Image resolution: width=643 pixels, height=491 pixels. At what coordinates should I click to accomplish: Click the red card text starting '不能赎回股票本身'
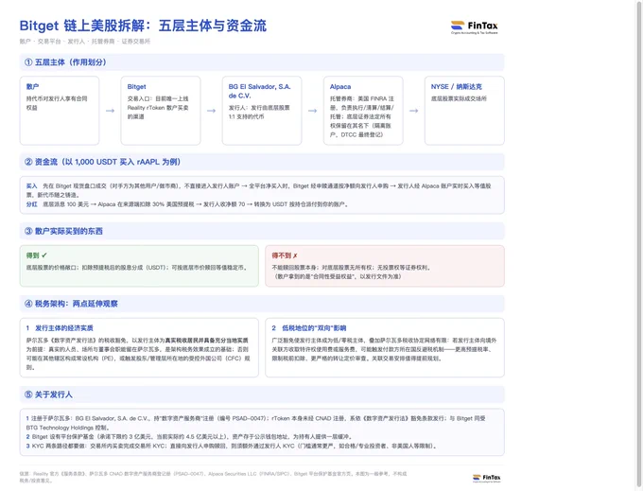(352, 268)
